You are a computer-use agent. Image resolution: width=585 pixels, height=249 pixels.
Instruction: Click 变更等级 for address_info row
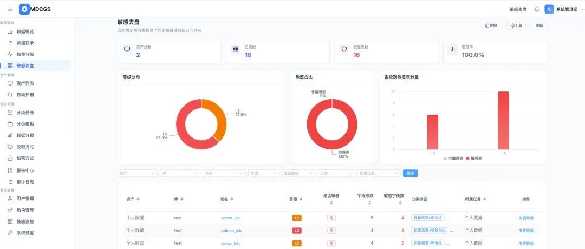tap(526, 231)
